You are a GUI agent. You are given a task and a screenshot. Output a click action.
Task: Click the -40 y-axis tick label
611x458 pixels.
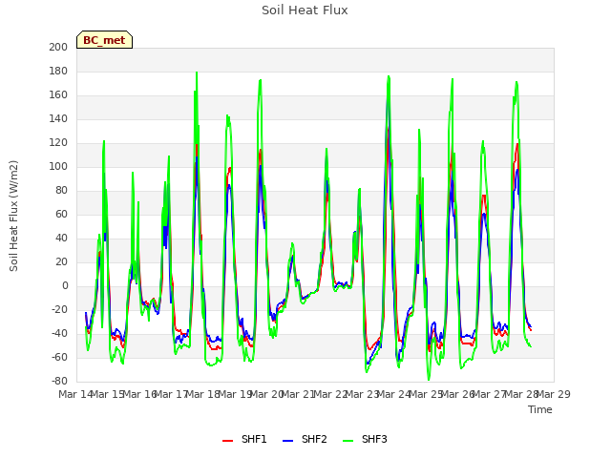coord(59,334)
